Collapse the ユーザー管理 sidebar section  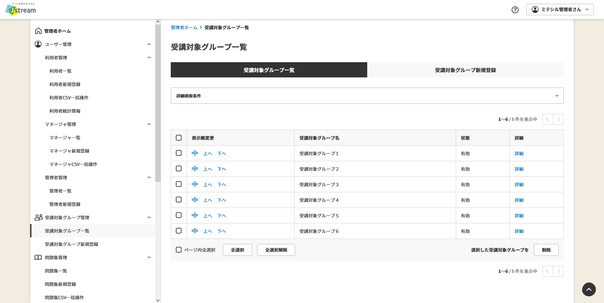tap(149, 44)
